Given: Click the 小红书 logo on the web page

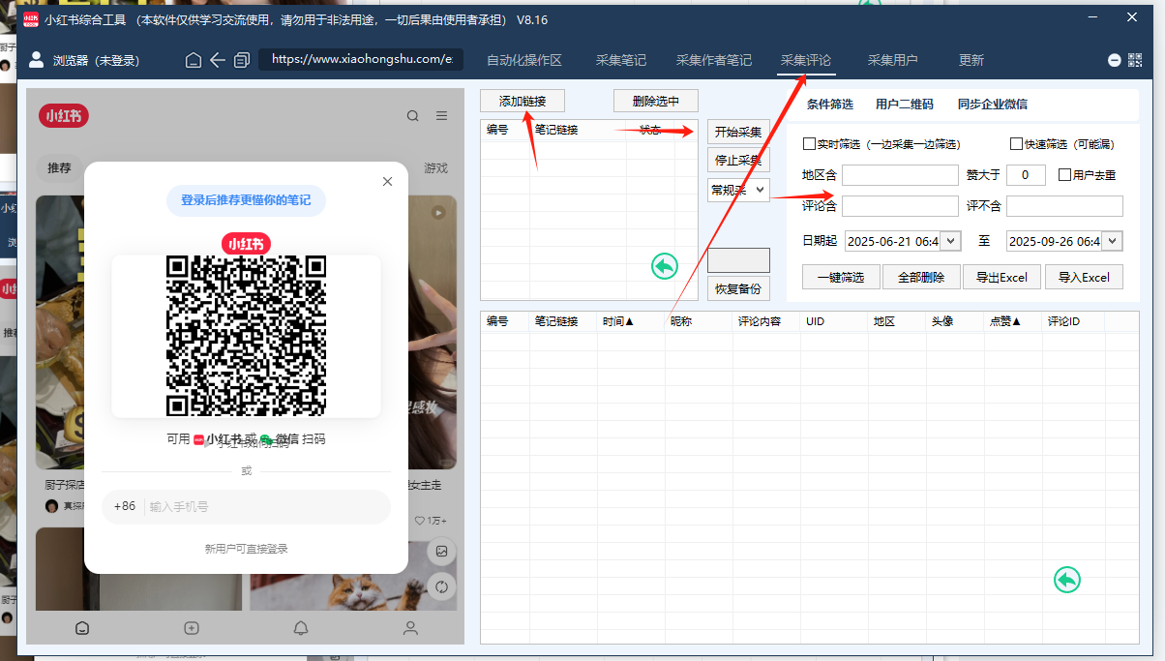Looking at the screenshot, I should 64,116.
